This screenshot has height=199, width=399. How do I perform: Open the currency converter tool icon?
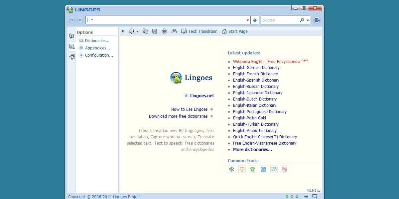point(231,169)
